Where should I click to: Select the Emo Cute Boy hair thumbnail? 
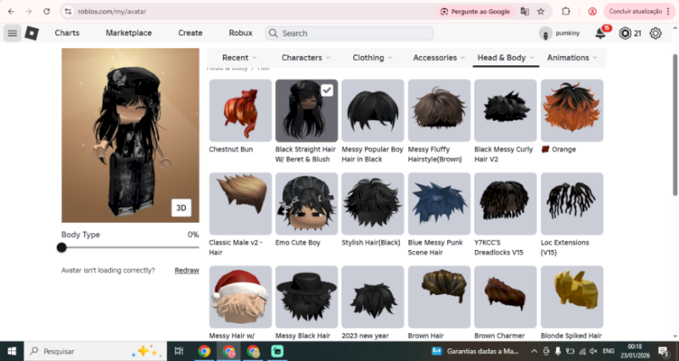[x=305, y=203]
